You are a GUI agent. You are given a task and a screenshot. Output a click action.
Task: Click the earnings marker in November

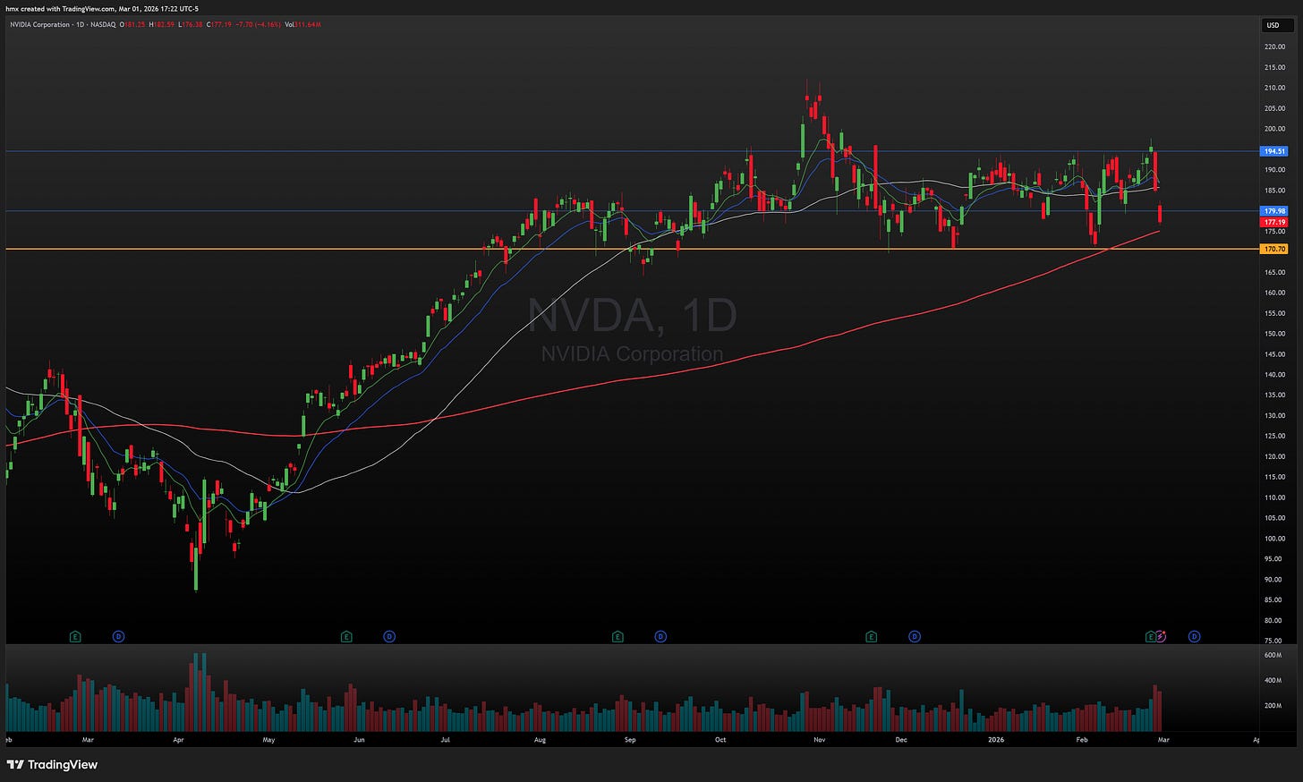(x=872, y=637)
